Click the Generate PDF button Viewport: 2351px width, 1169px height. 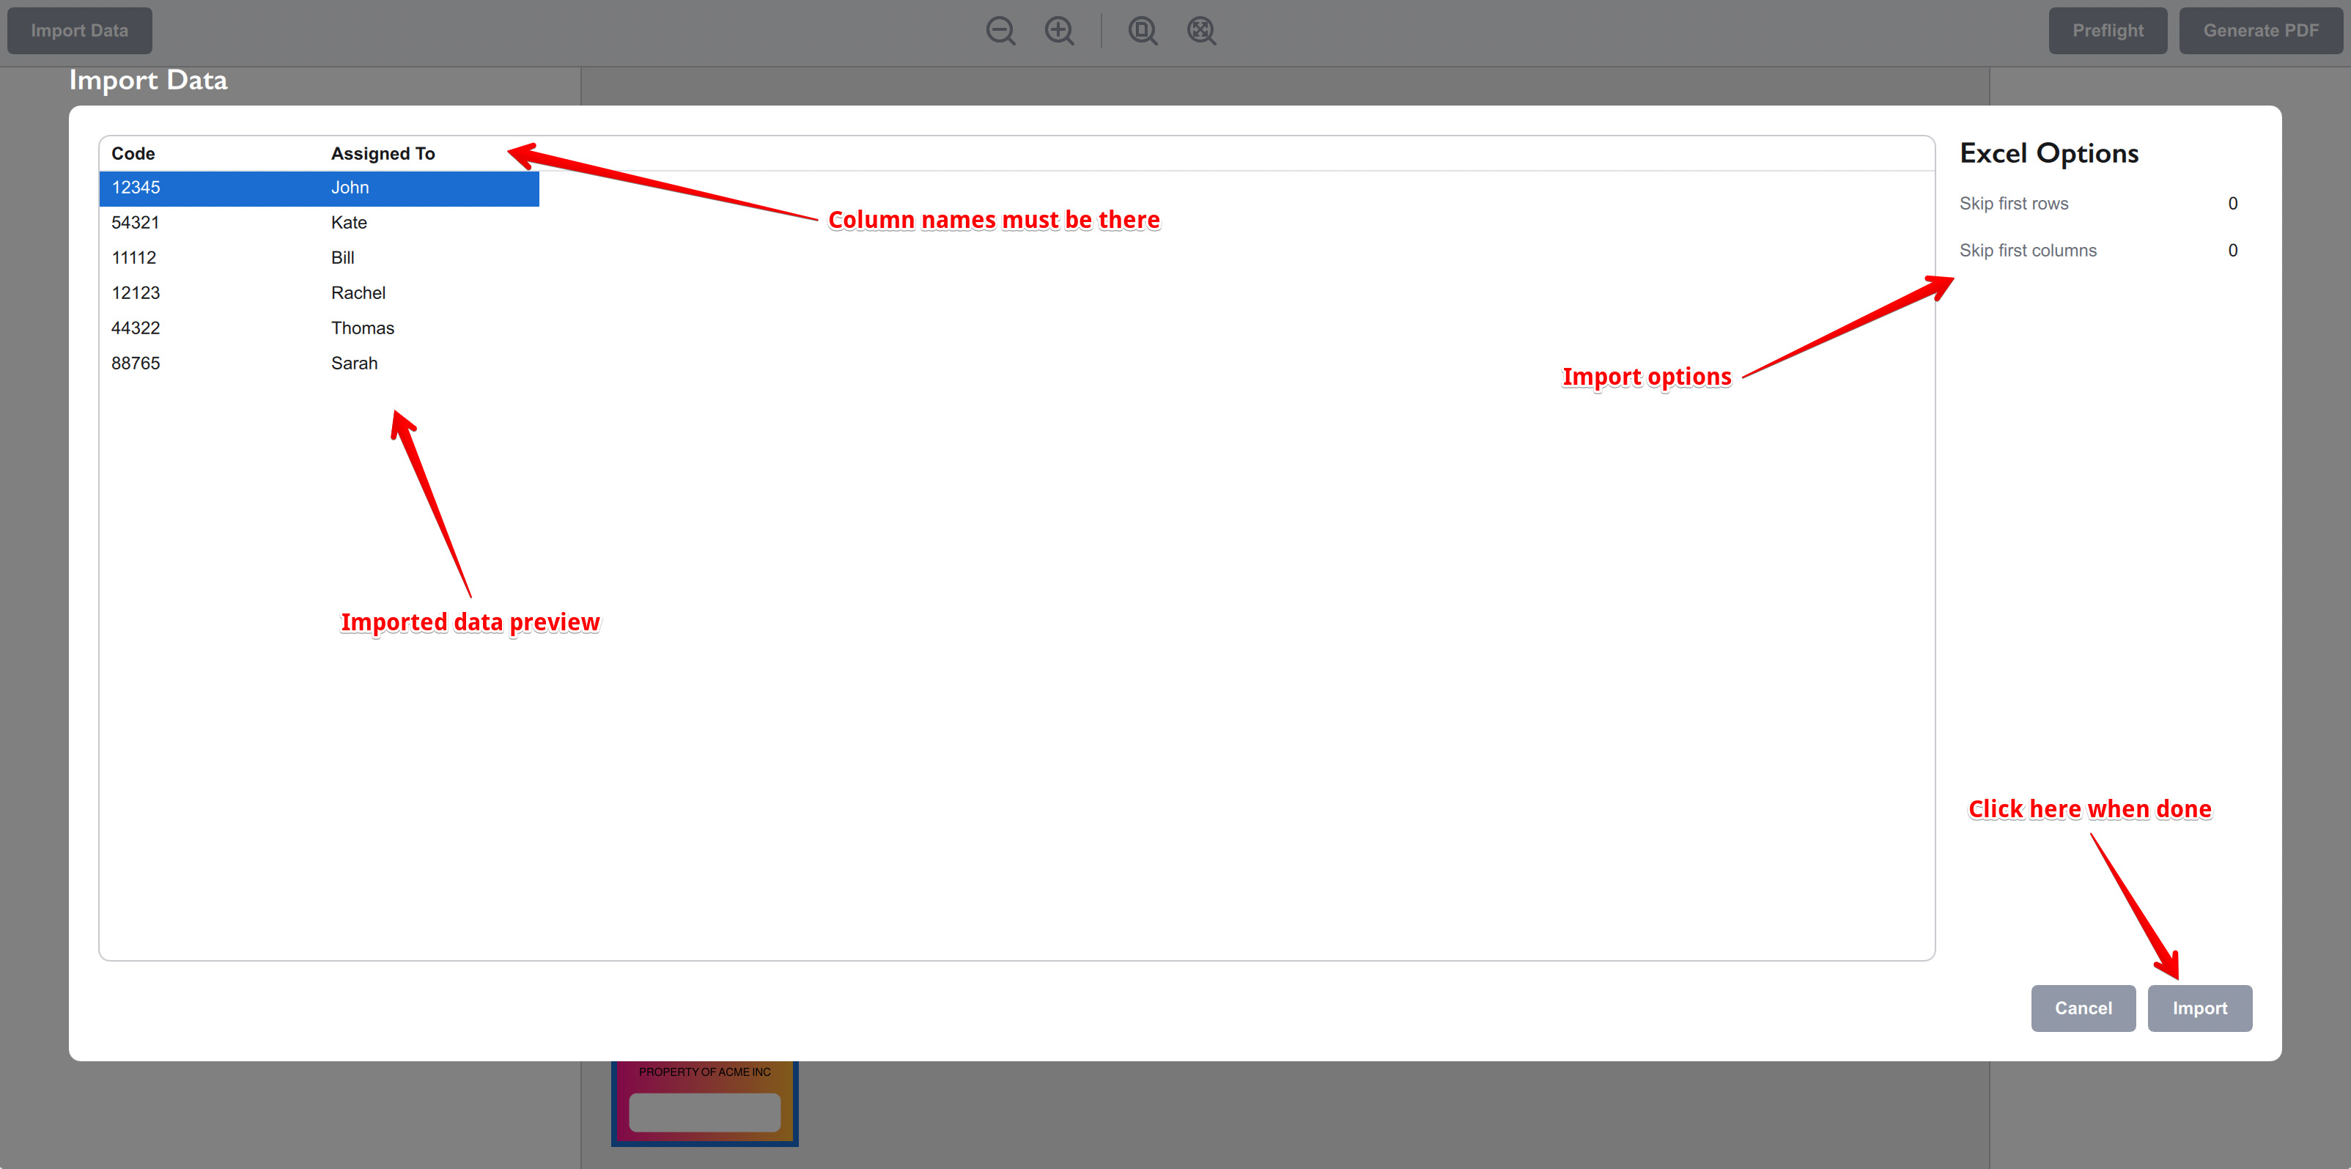pos(2261,30)
